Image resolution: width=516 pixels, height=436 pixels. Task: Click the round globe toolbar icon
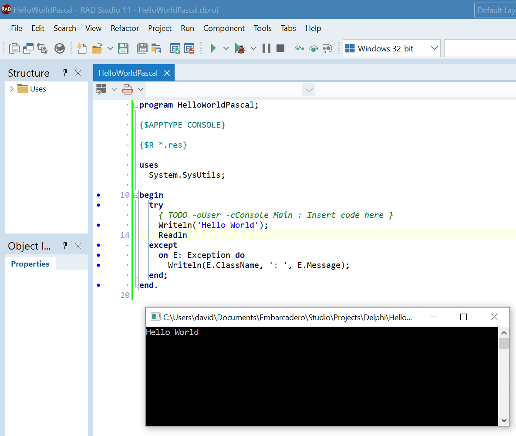60,48
